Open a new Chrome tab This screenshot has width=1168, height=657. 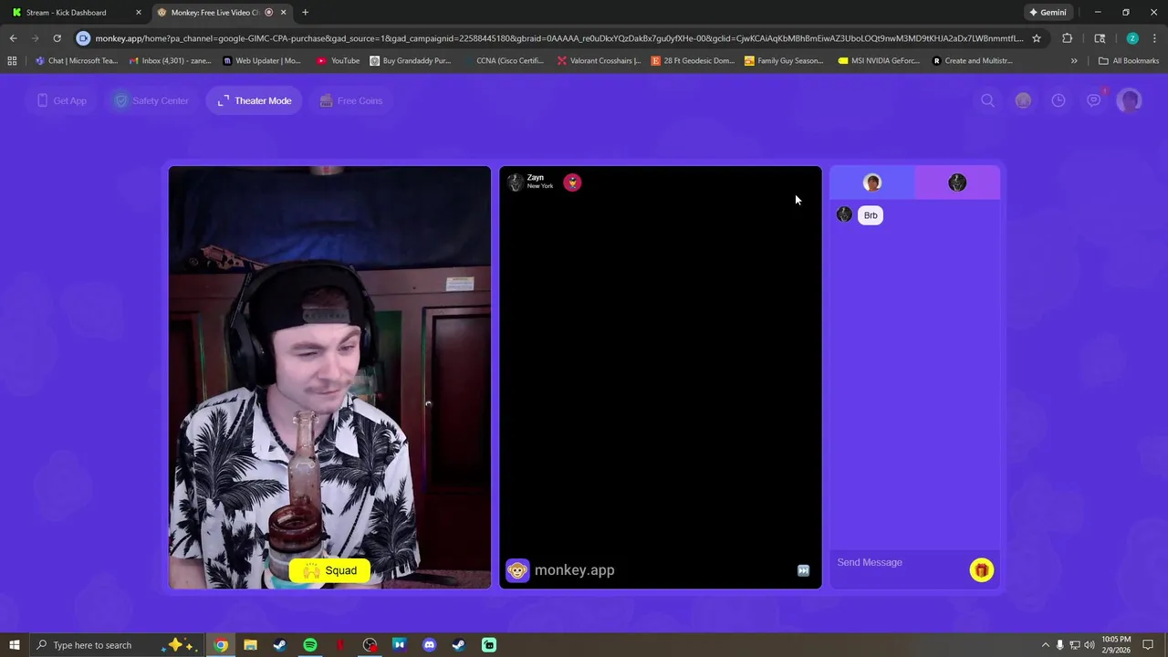click(305, 12)
